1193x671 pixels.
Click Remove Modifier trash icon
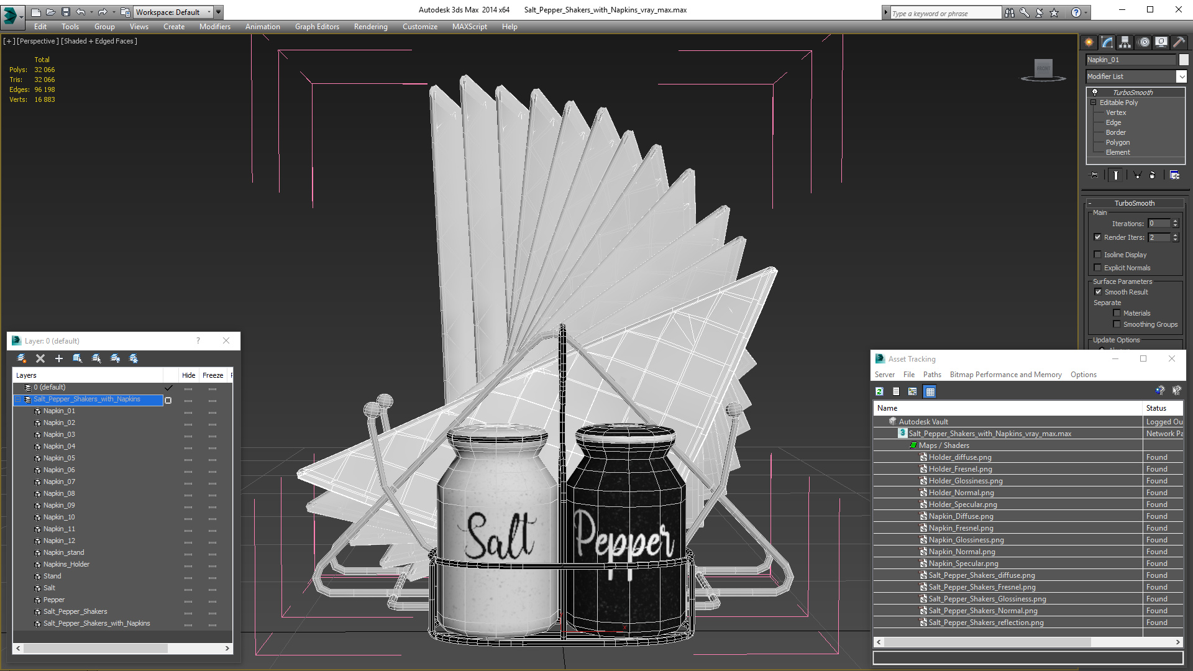coord(1153,175)
